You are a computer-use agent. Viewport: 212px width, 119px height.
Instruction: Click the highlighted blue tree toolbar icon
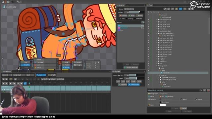(x=181, y=9)
